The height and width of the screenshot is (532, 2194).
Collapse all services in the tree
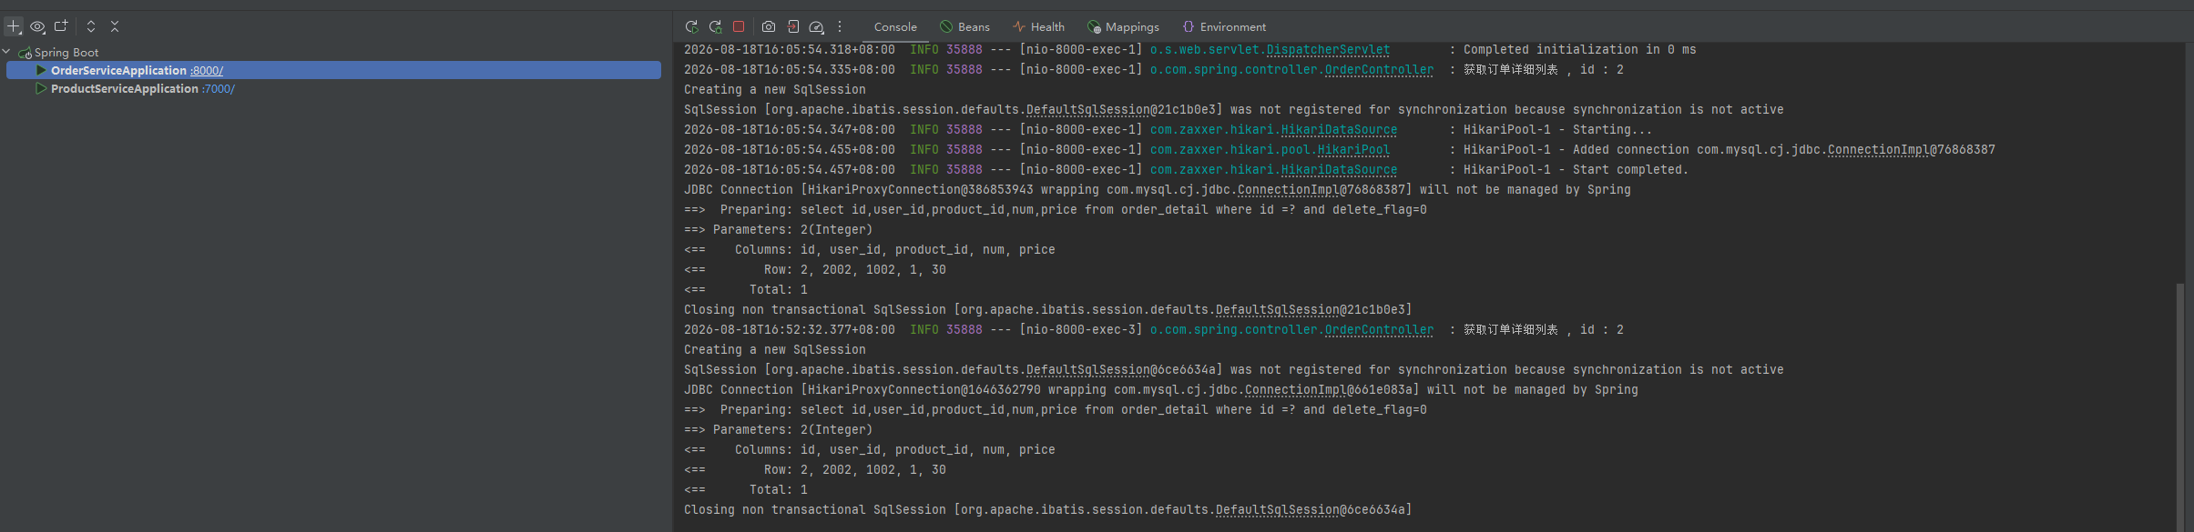115,26
